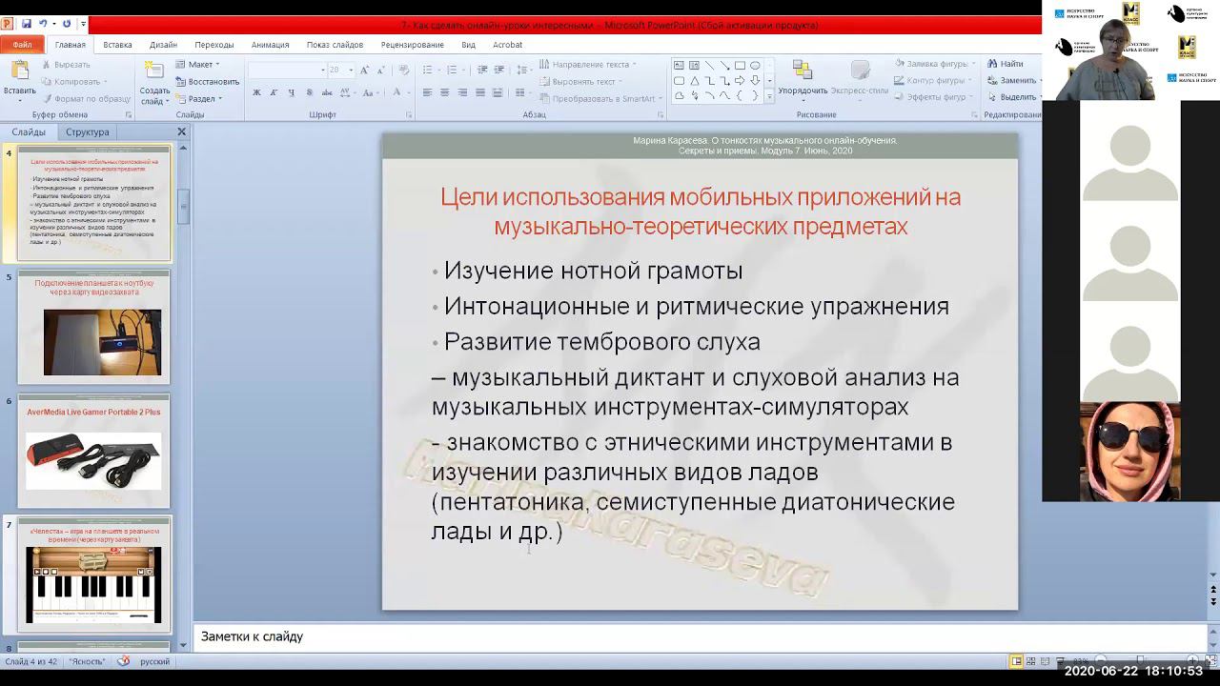Screen dimensions: 1220x686
Task: Switch to the Анимация ribbon tab
Action: tap(270, 45)
